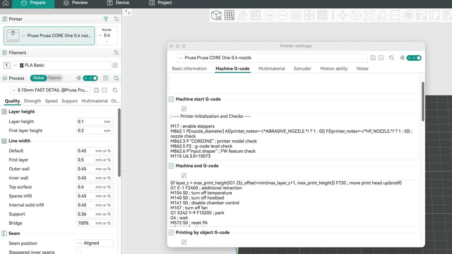Select the Cut tool icon
Image resolution: width=452 pixels, height=254 pixels.
[x=395, y=15]
